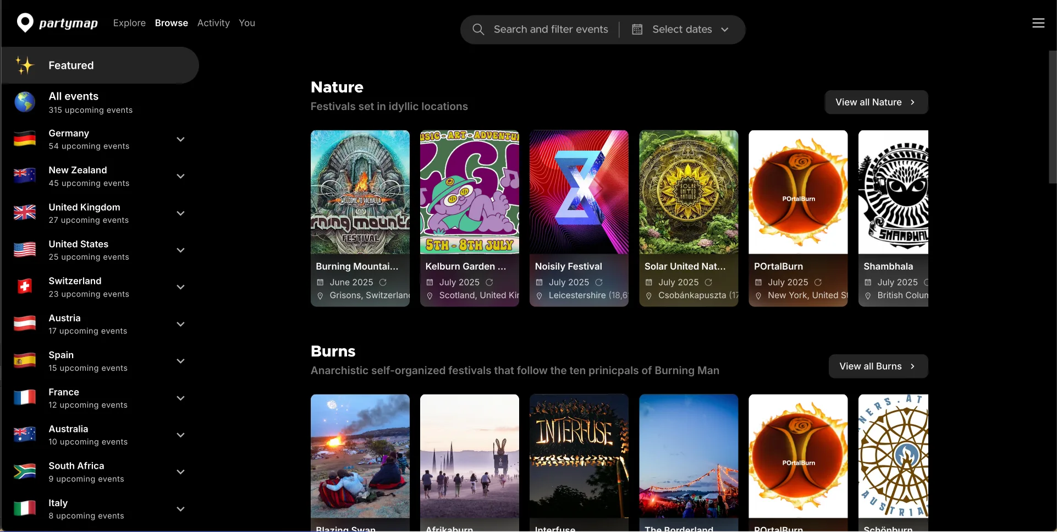The height and width of the screenshot is (532, 1057).
Task: Open the hamburger menu icon
Action: (1038, 23)
